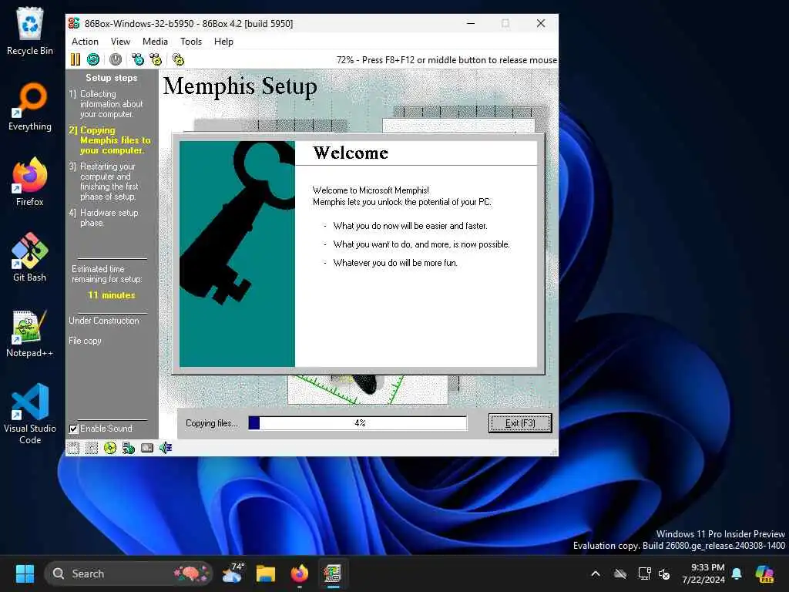Open the Recycle Bin desktop icon
Viewport: 789px width, 592px height.
[30, 31]
